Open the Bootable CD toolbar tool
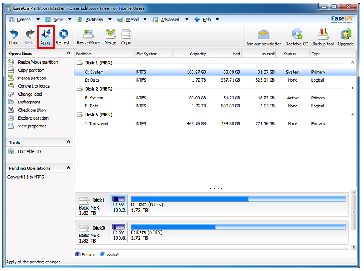This screenshot has width=364, height=271. [x=297, y=37]
